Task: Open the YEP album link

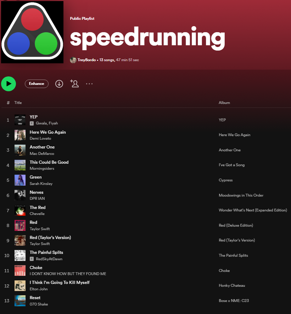Action: point(222,120)
